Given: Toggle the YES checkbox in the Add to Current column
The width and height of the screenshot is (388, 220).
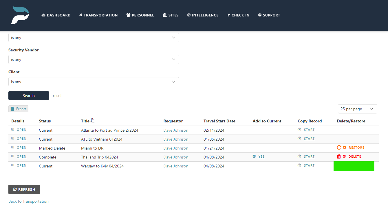Looking at the screenshot, I should point(254,156).
